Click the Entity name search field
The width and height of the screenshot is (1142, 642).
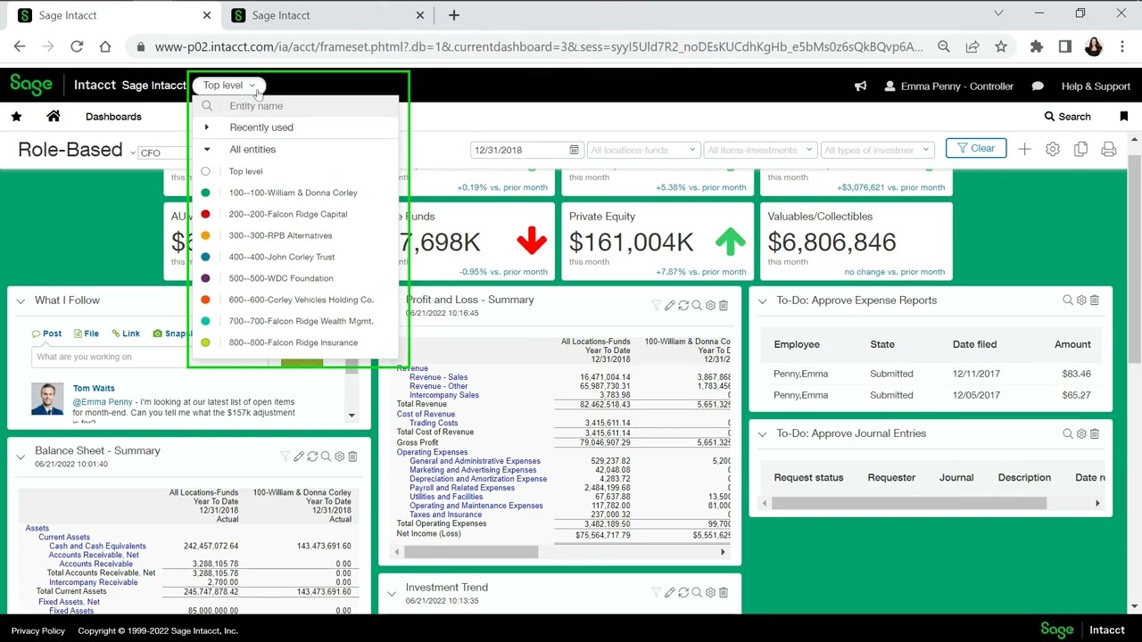click(297, 106)
